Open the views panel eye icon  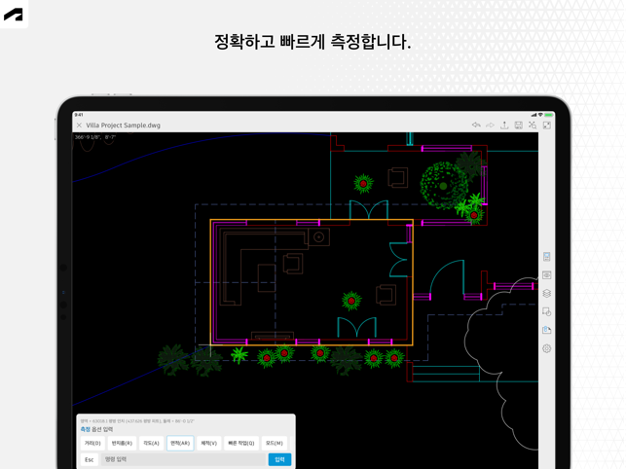(547, 275)
